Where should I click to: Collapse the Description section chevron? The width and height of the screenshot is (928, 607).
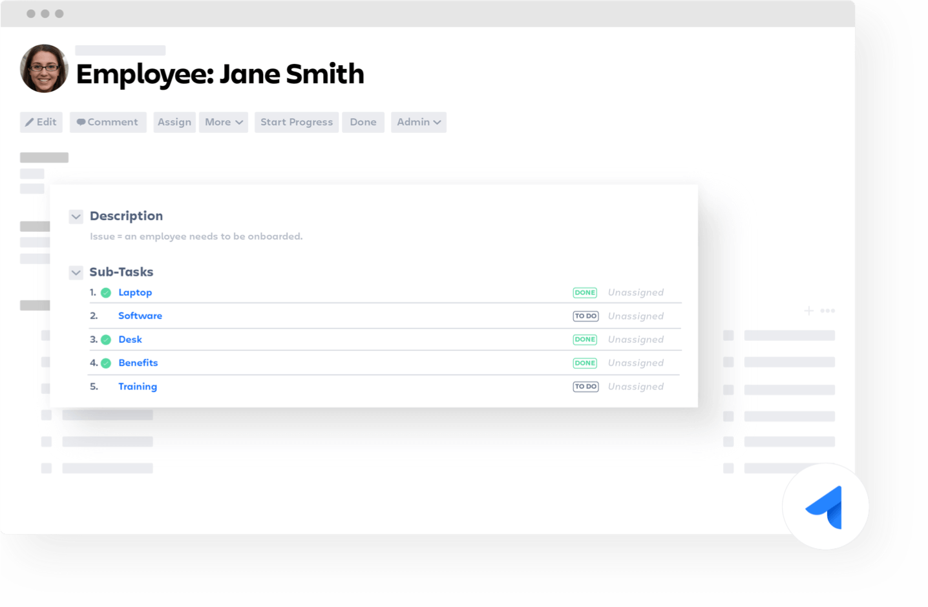76,216
